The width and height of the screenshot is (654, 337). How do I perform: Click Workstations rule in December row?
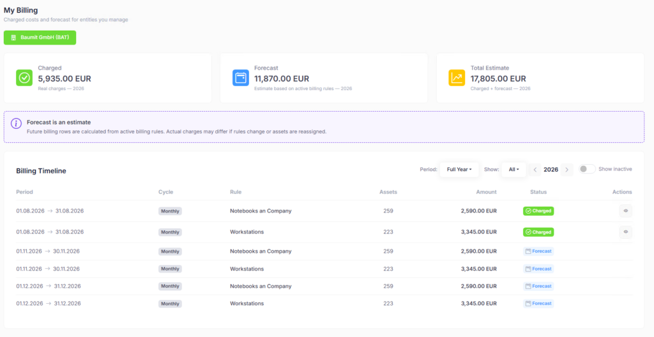247,303
